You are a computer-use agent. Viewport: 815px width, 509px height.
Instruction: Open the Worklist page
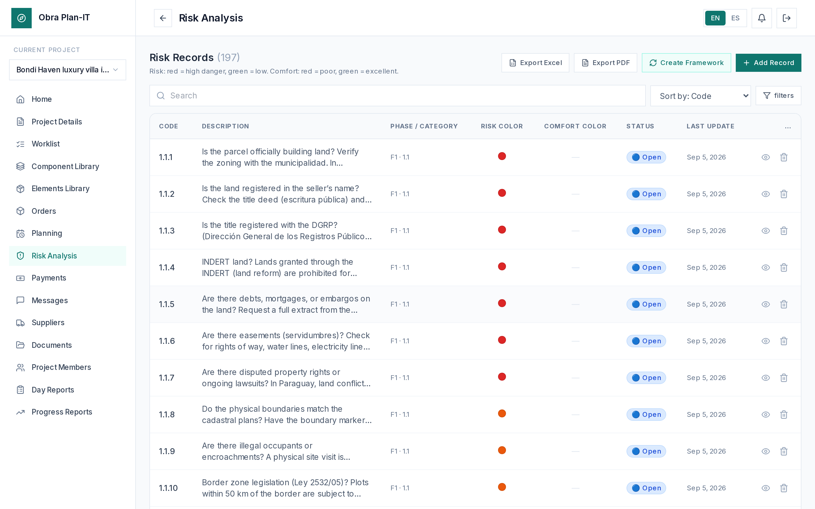coord(68,144)
